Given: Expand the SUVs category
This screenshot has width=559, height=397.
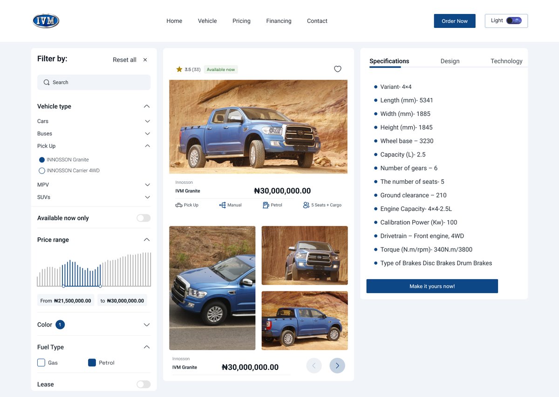Looking at the screenshot, I should point(147,197).
